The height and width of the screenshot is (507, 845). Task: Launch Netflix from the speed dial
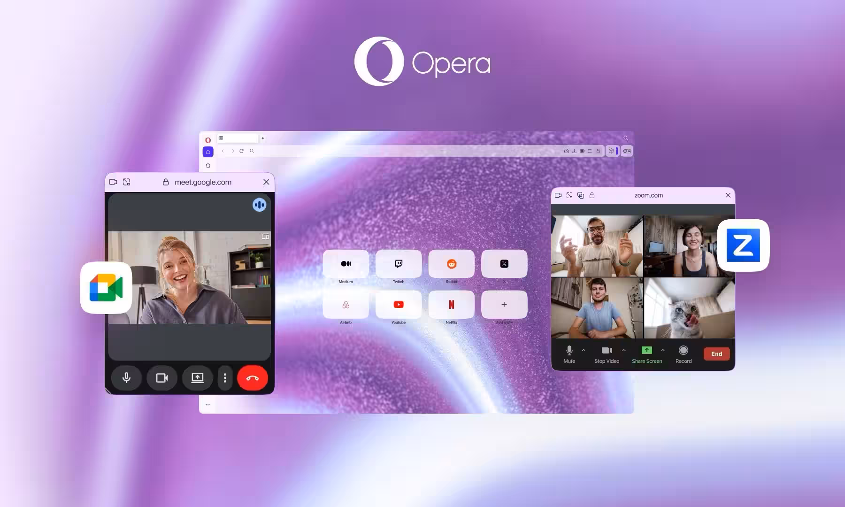click(451, 305)
